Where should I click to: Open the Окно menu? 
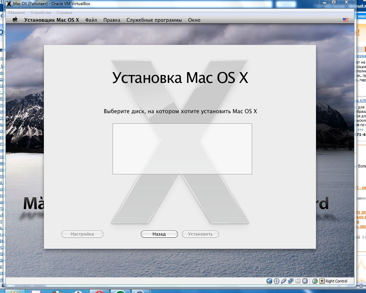coord(194,20)
